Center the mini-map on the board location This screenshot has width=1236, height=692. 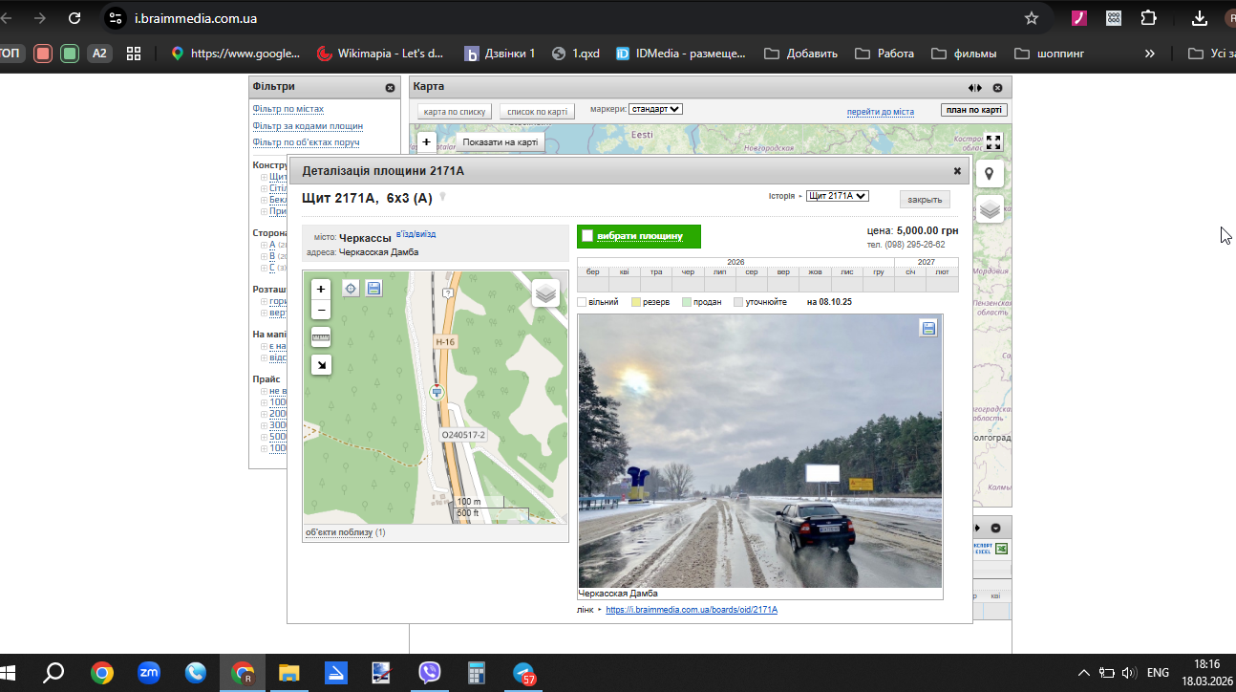click(x=351, y=288)
